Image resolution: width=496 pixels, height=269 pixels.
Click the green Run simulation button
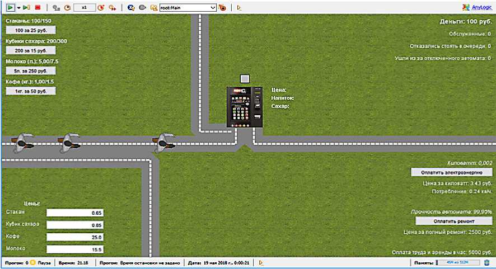11,8
